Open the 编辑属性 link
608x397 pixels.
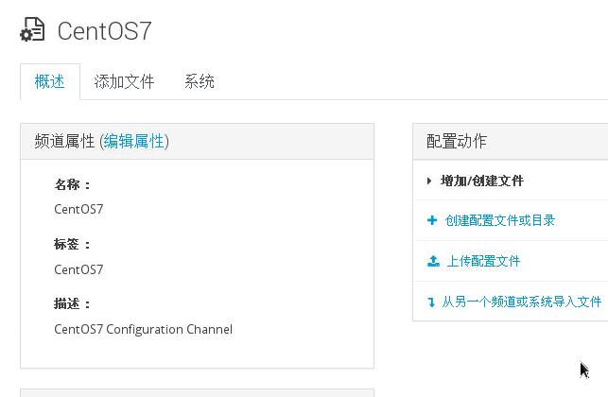pos(133,141)
